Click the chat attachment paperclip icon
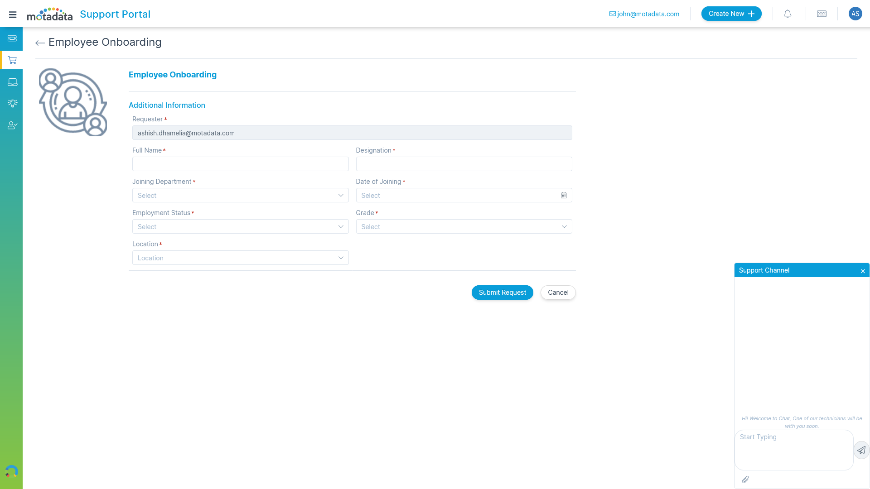870x489 pixels. pos(745,479)
